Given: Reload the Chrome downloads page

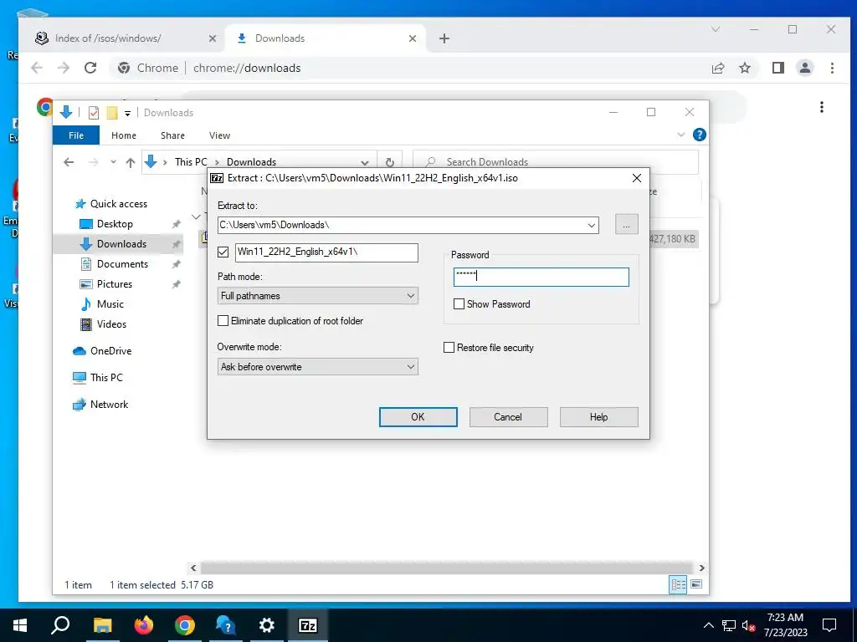Looking at the screenshot, I should 90,69.
